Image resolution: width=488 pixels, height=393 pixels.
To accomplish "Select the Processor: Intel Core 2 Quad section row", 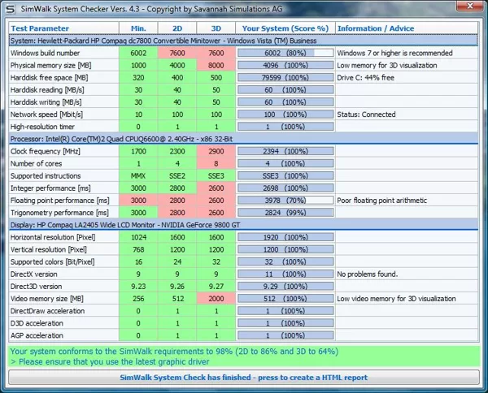I will click(243, 139).
